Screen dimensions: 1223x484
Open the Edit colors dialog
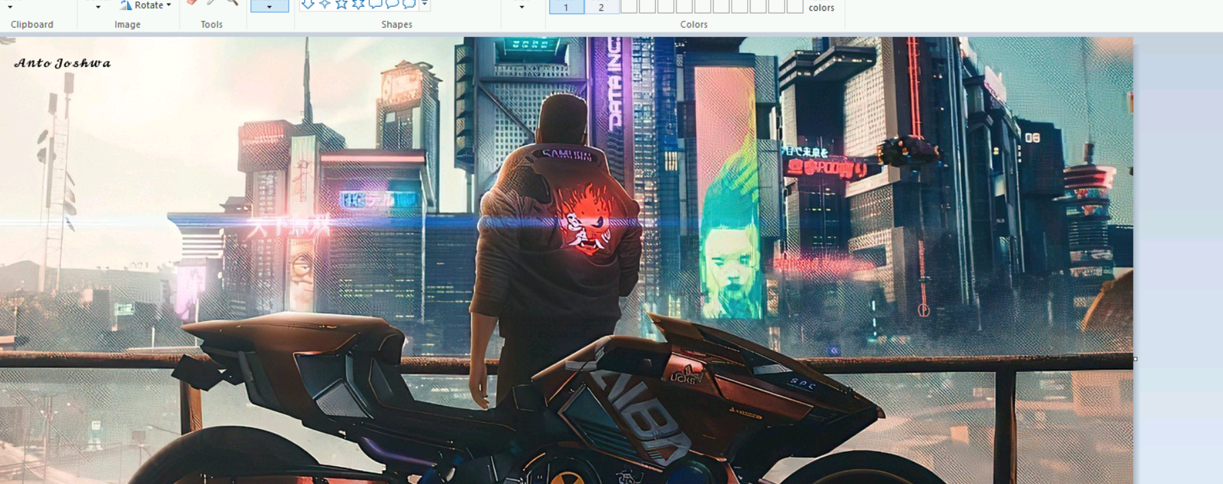(822, 7)
